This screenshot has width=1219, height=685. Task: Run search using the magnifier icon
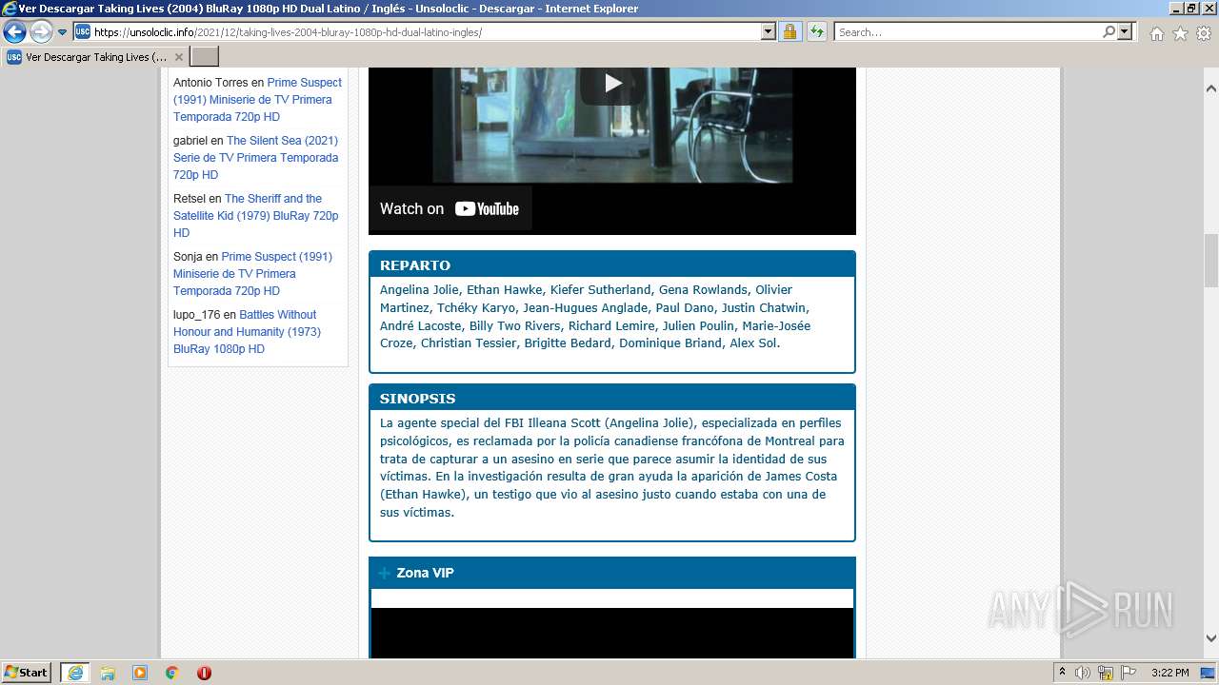tap(1109, 32)
